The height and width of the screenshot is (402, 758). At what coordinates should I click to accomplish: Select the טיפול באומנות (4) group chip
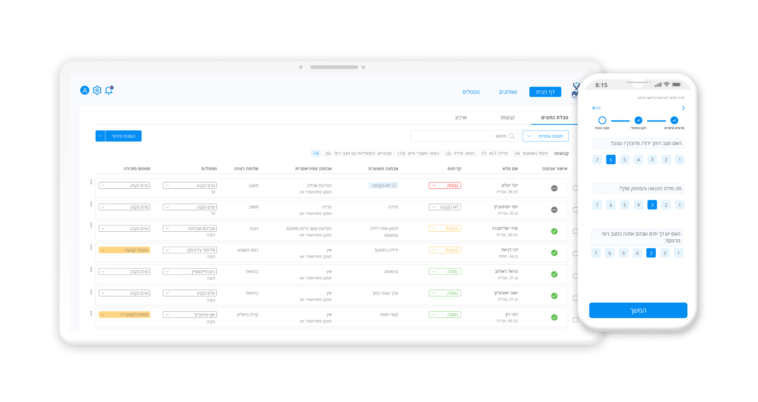tap(531, 153)
